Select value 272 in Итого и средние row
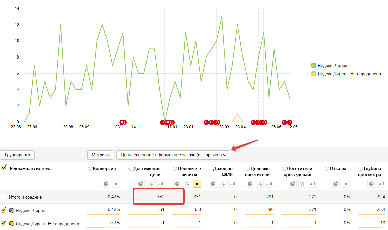388x230 pixels. 313,197
